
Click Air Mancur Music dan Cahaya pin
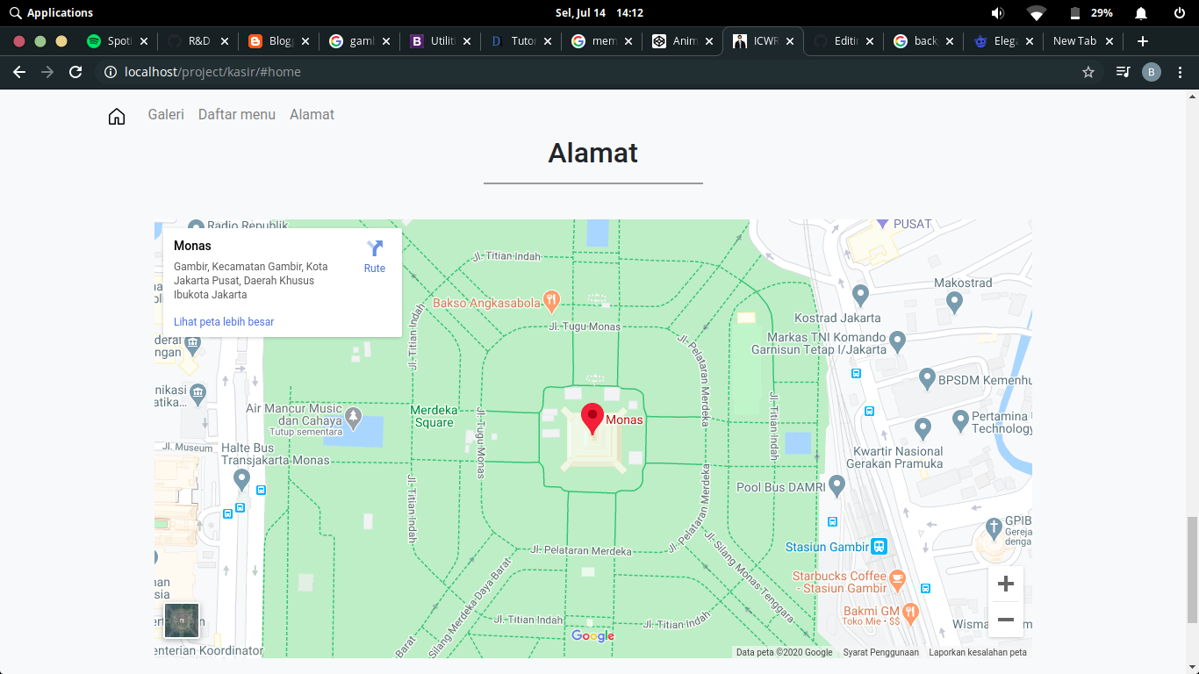[354, 419]
